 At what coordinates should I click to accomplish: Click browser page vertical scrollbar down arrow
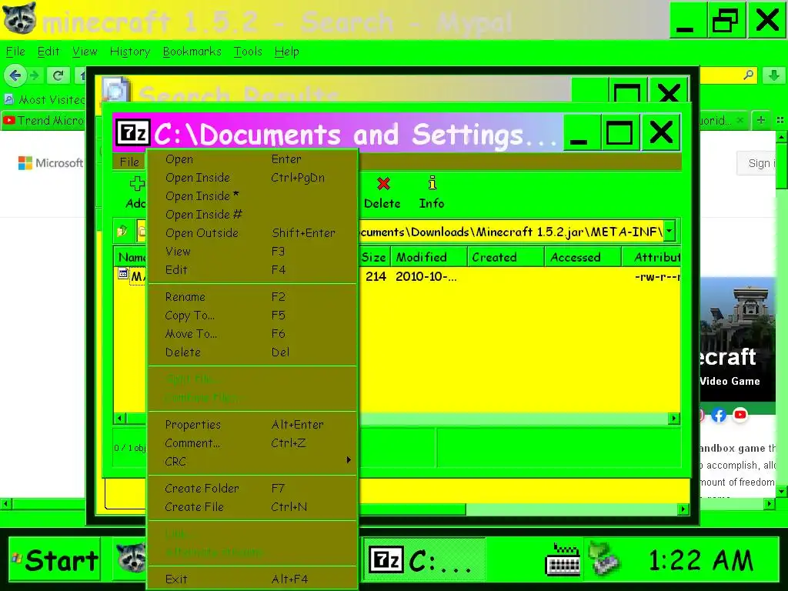(x=781, y=491)
